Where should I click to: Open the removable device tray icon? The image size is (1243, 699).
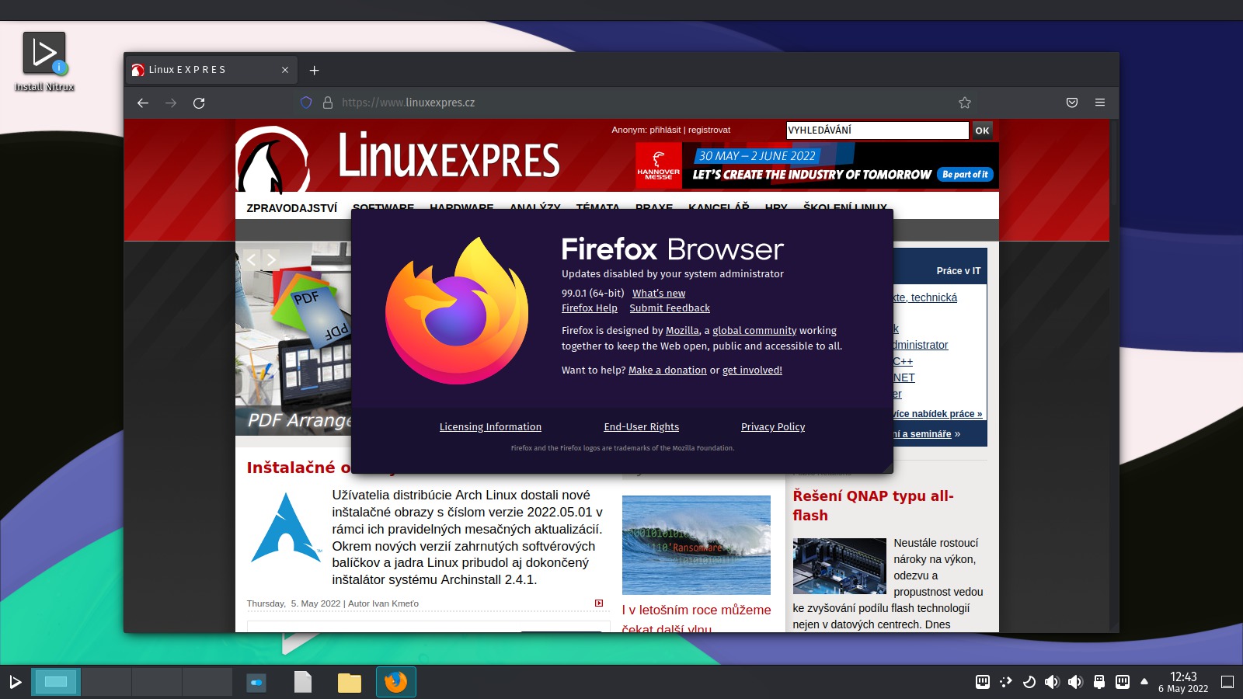pos(1099,682)
